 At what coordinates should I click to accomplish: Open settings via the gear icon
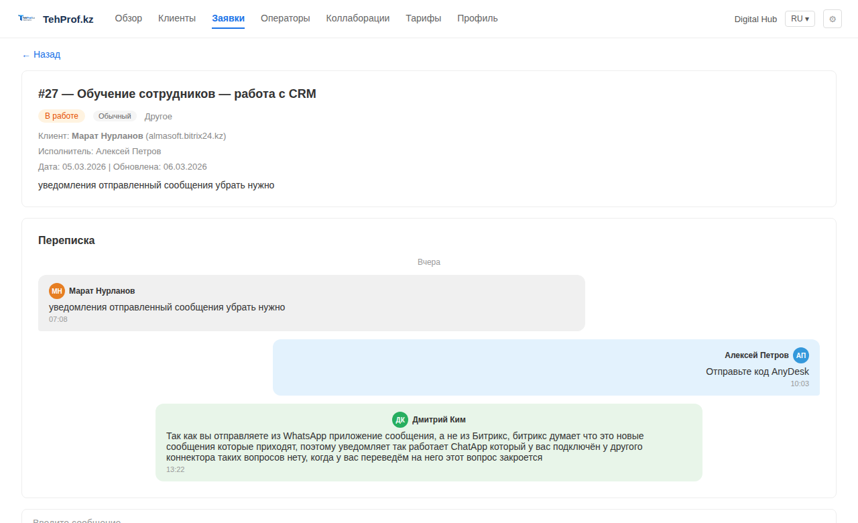coord(833,19)
